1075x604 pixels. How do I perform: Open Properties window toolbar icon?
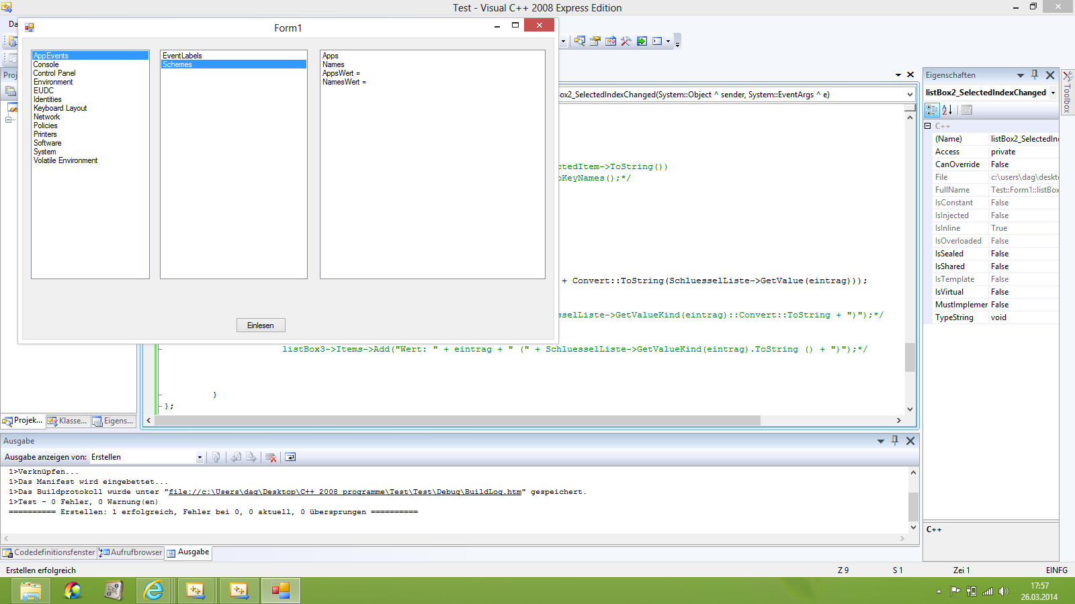point(595,41)
